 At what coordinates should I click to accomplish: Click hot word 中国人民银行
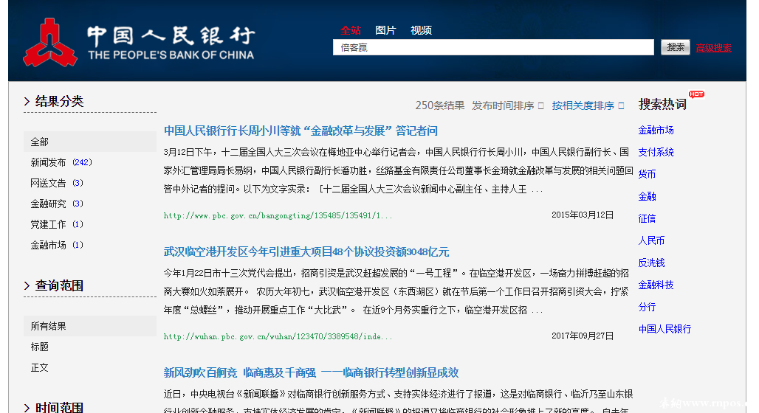[x=664, y=330]
